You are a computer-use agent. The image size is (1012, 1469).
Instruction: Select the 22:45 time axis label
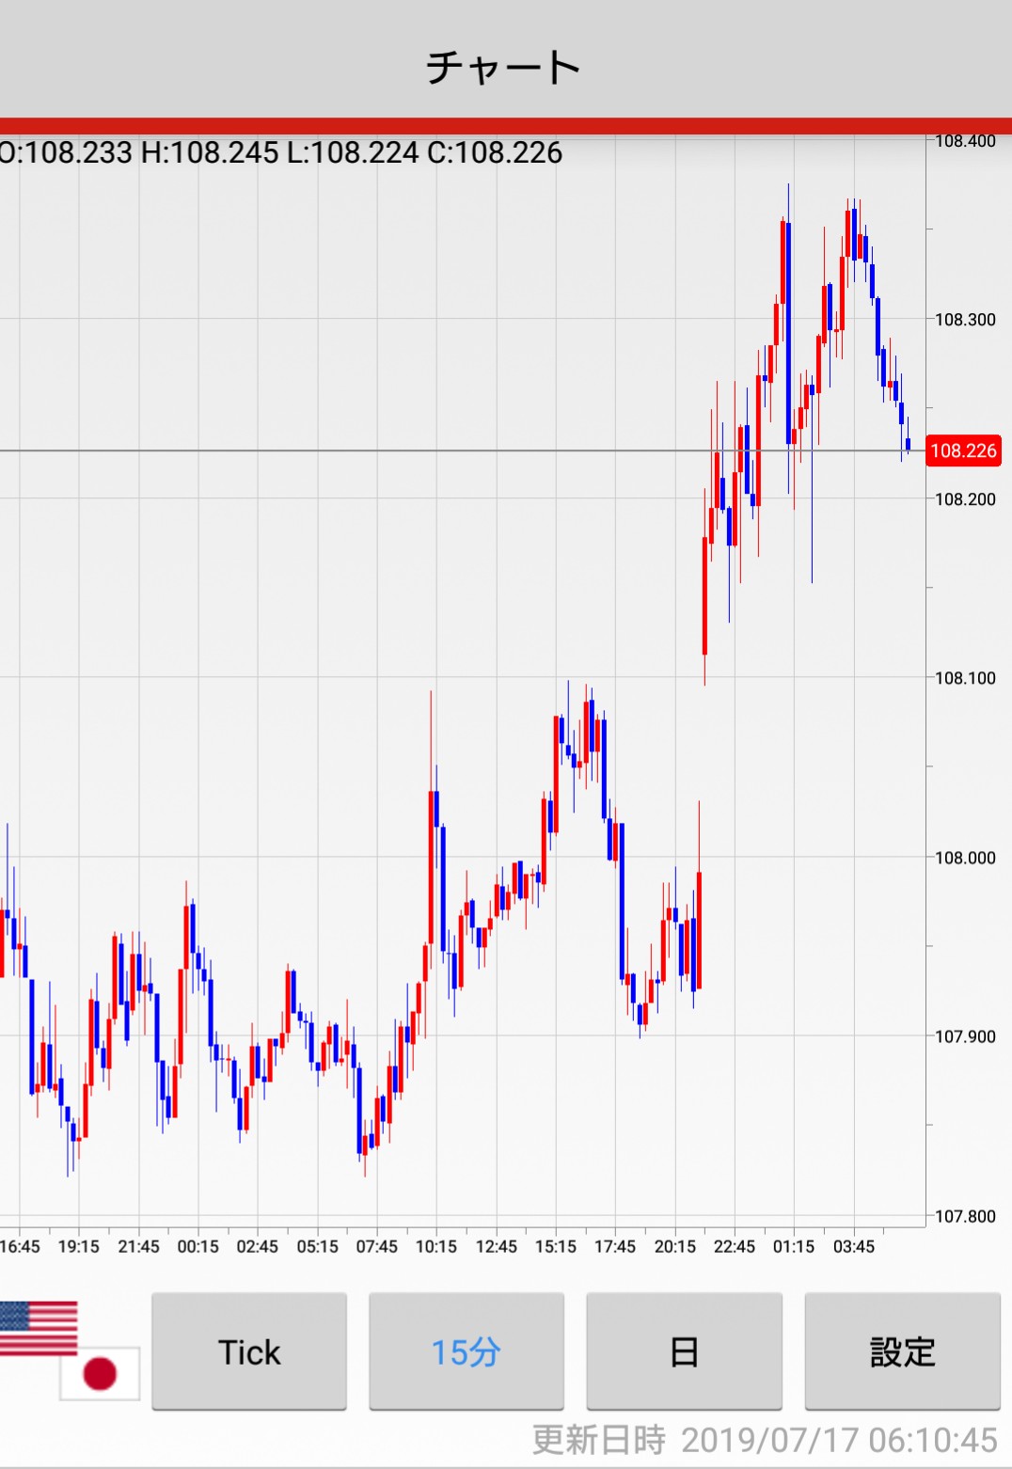click(x=734, y=1246)
